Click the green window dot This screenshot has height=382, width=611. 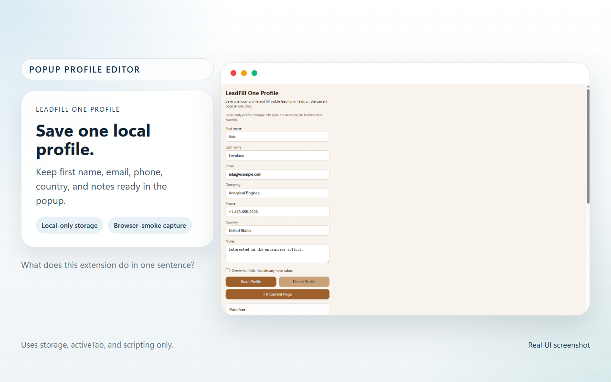[254, 73]
